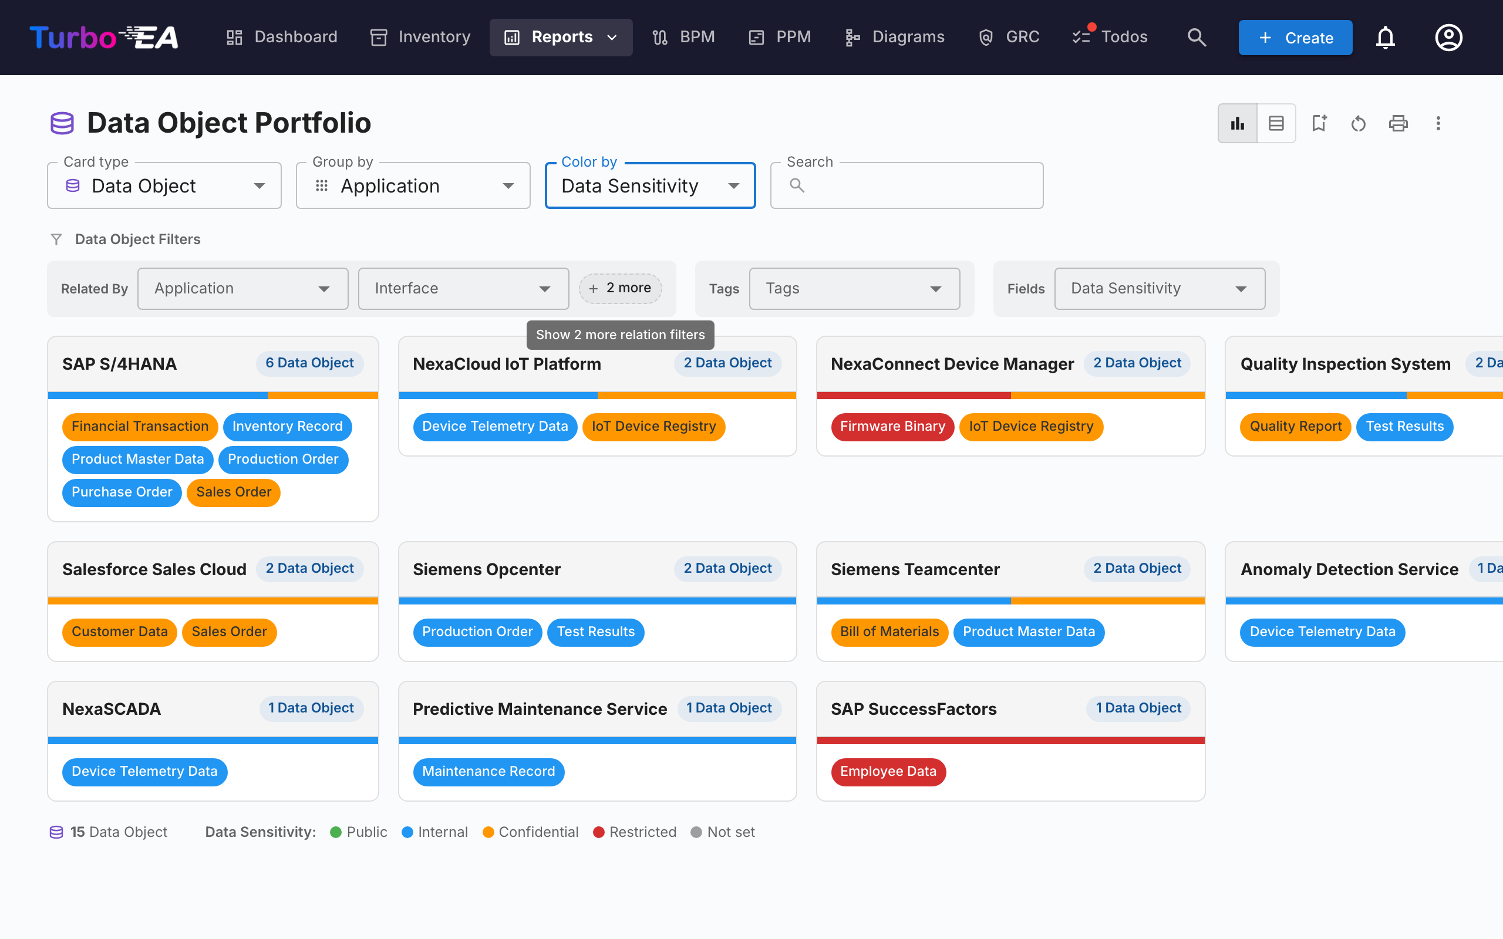Click the Not set grey legend dot
This screenshot has height=939, width=1503.
[x=696, y=832]
